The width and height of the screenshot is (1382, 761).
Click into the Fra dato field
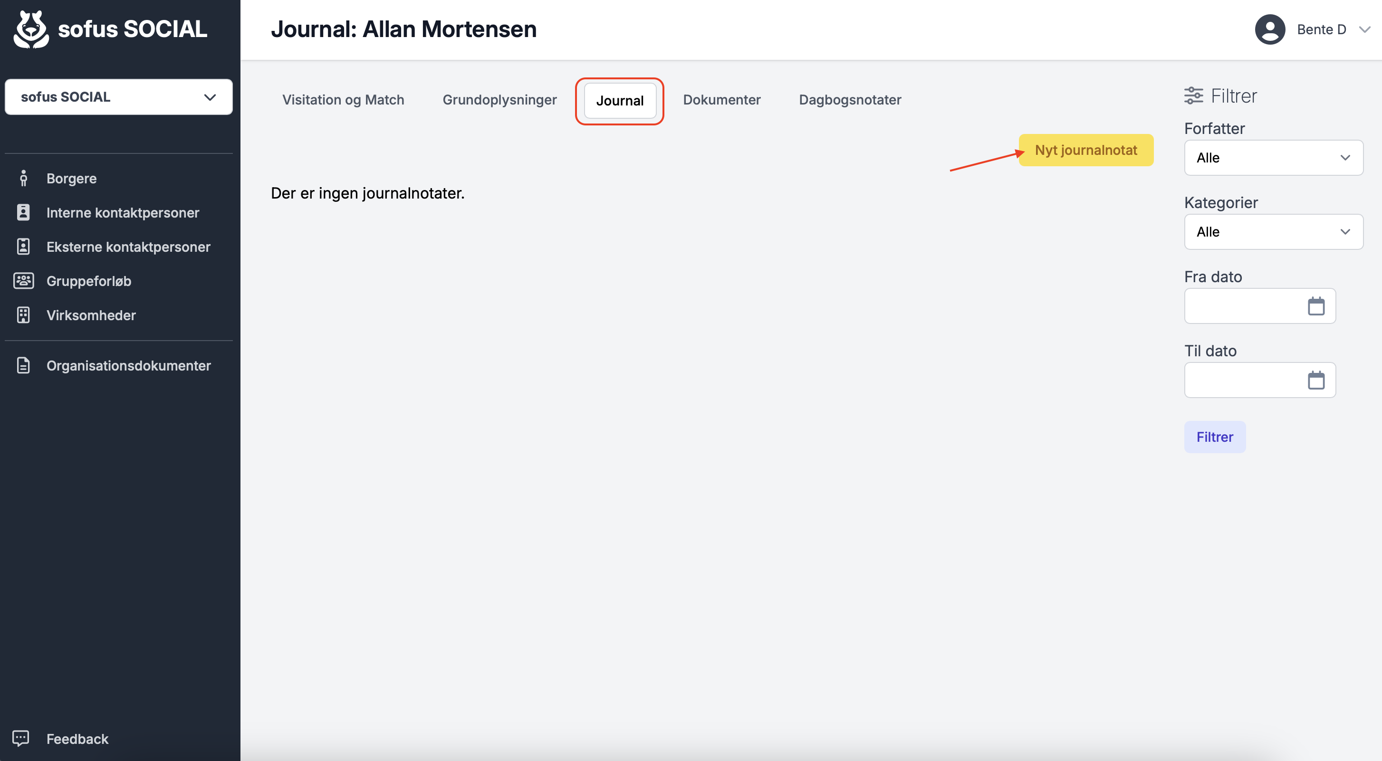(x=1260, y=306)
